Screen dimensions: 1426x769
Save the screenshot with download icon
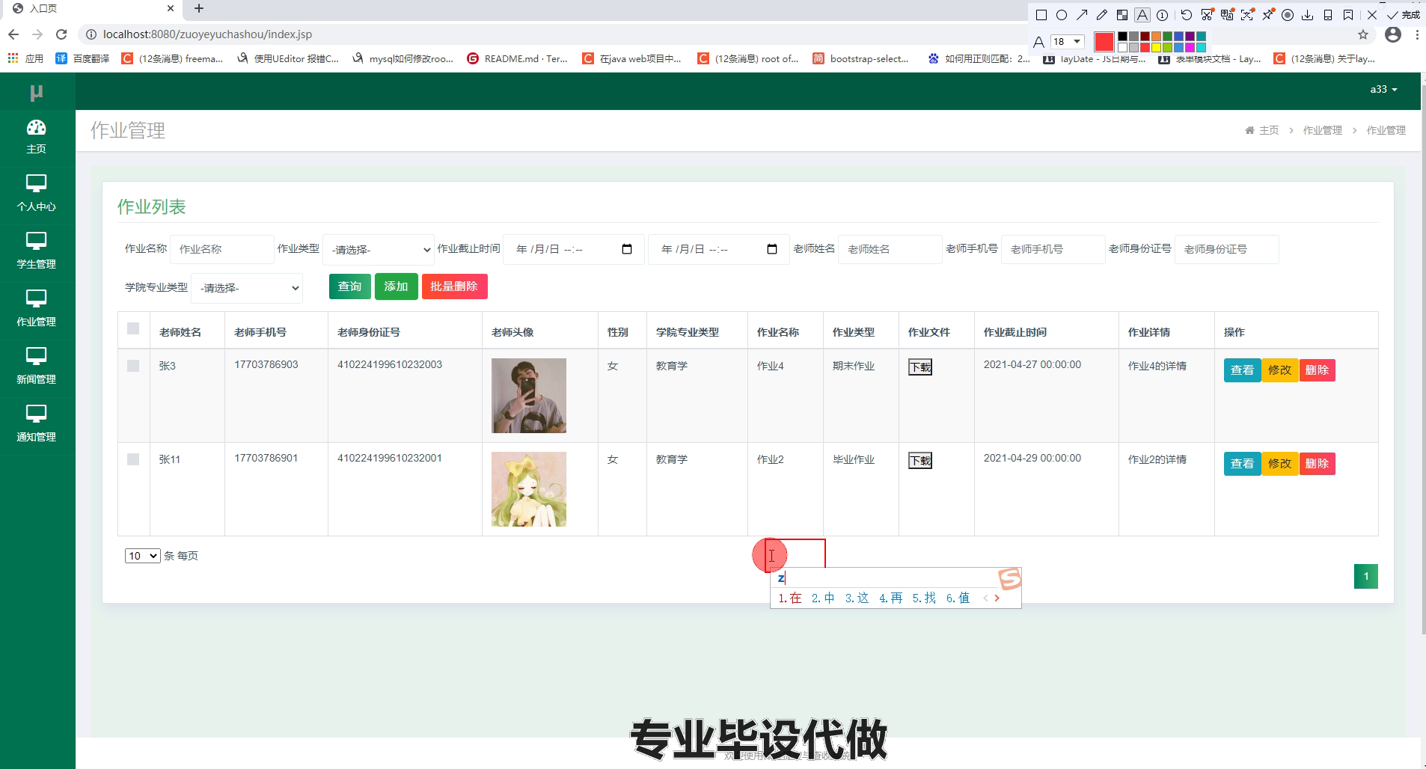click(1308, 15)
